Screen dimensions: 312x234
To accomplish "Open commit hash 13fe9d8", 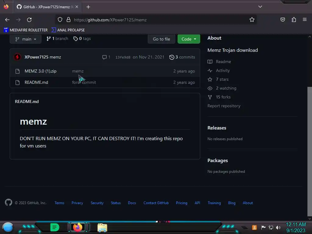I will click(123, 57).
